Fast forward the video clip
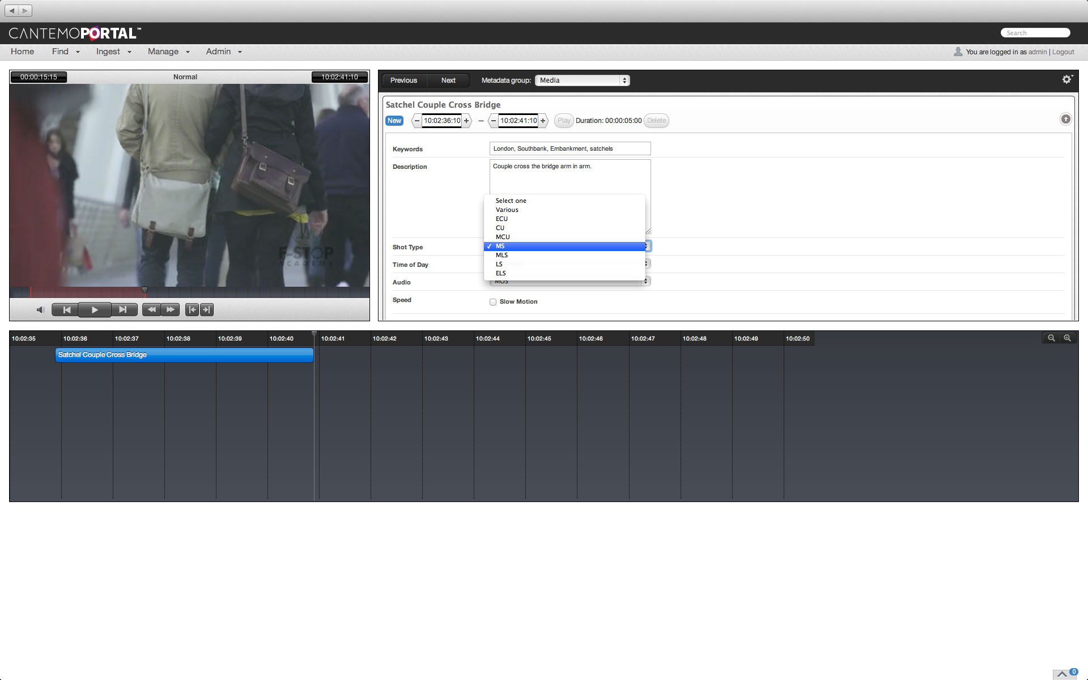The height and width of the screenshot is (680, 1088). coord(170,309)
